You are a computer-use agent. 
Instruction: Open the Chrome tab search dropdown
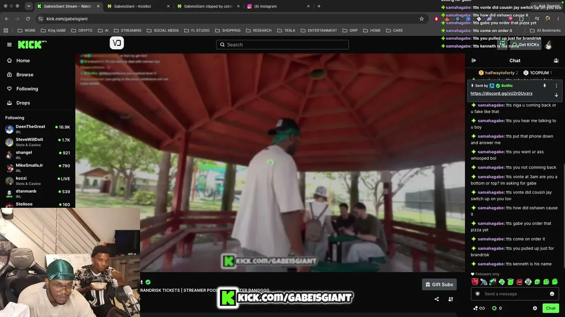[28, 6]
